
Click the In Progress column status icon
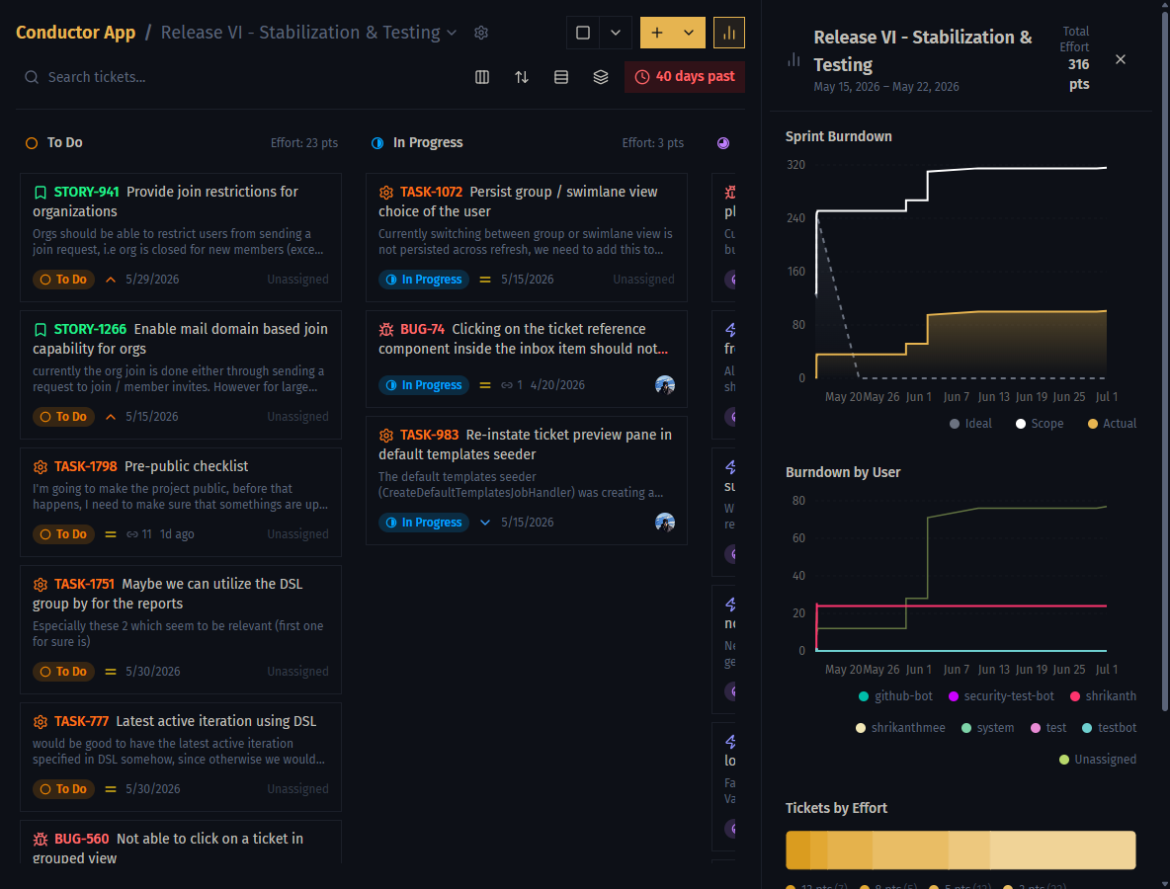[377, 143]
